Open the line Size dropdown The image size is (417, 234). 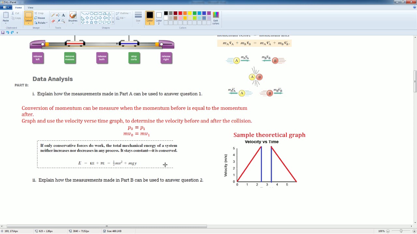[x=138, y=18]
